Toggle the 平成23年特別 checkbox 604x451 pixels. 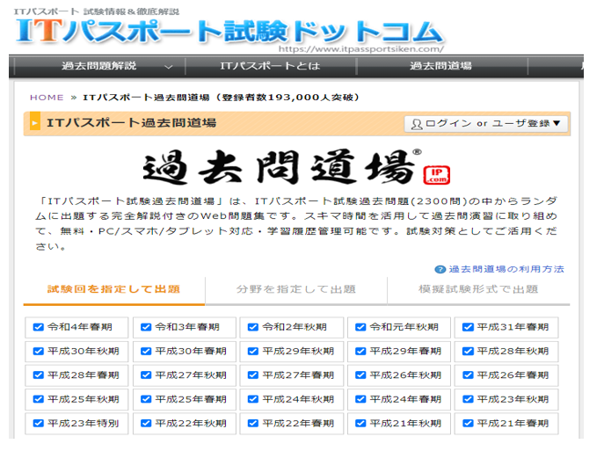coord(39,424)
